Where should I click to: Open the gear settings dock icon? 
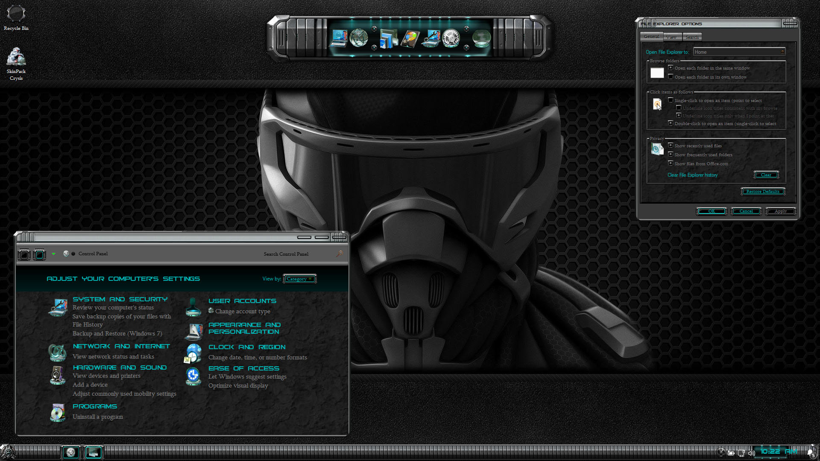(451, 38)
